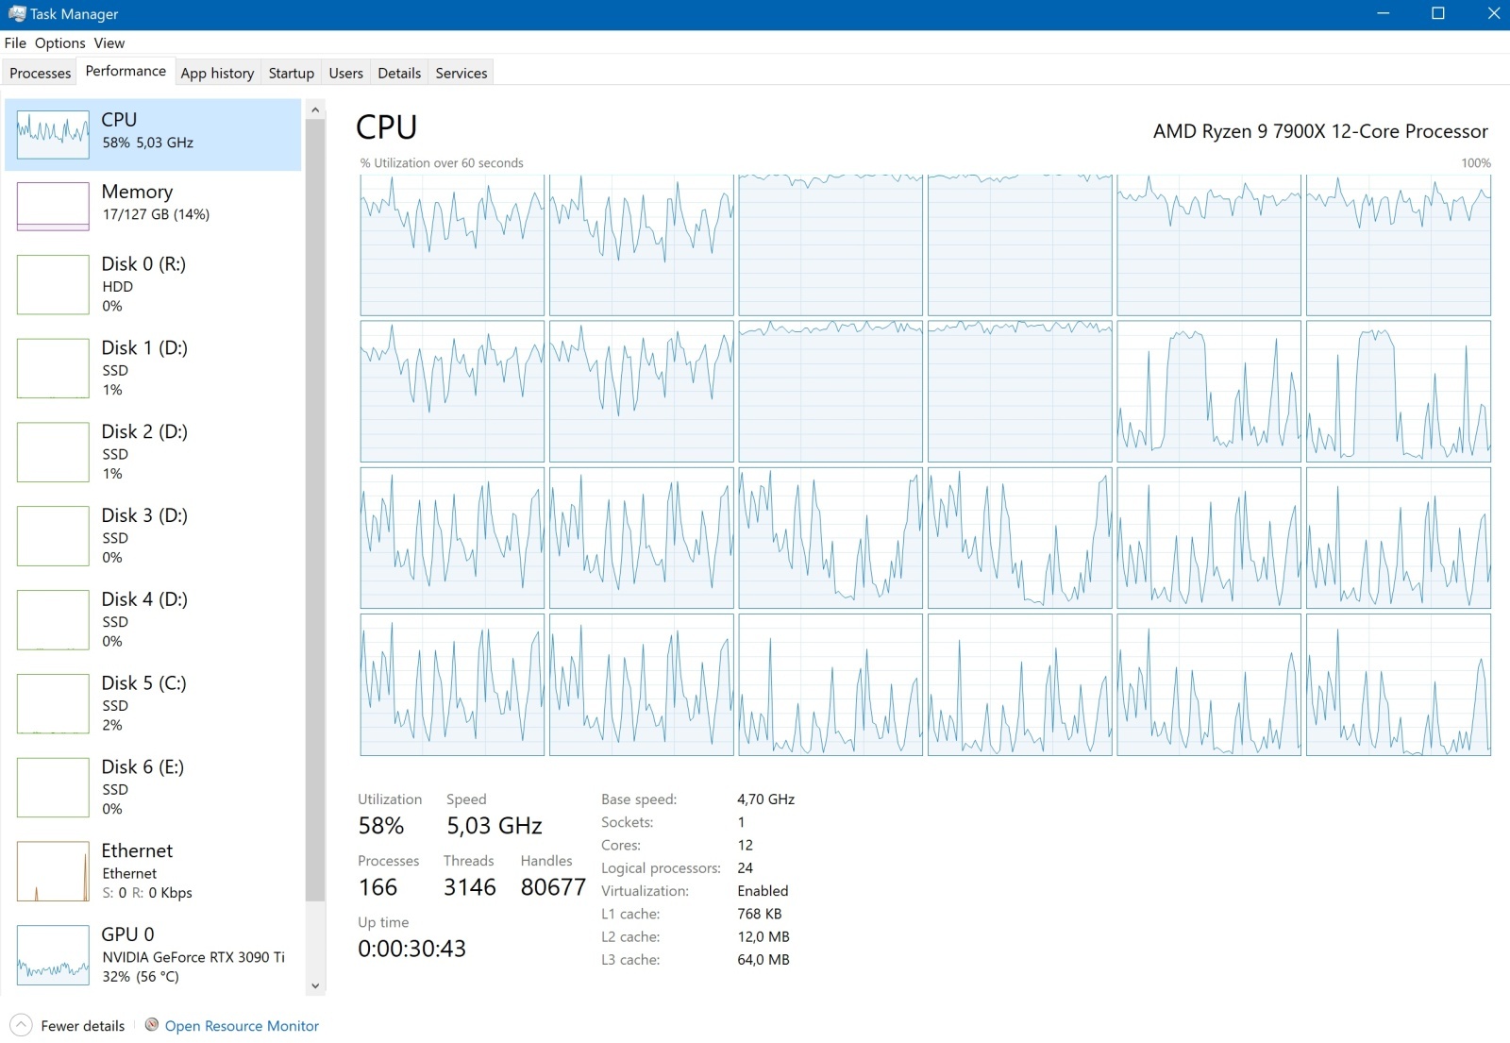Viewport: 1510px width, 1043px height.
Task: Click the Task Manager title bar icon
Action: click(x=16, y=14)
